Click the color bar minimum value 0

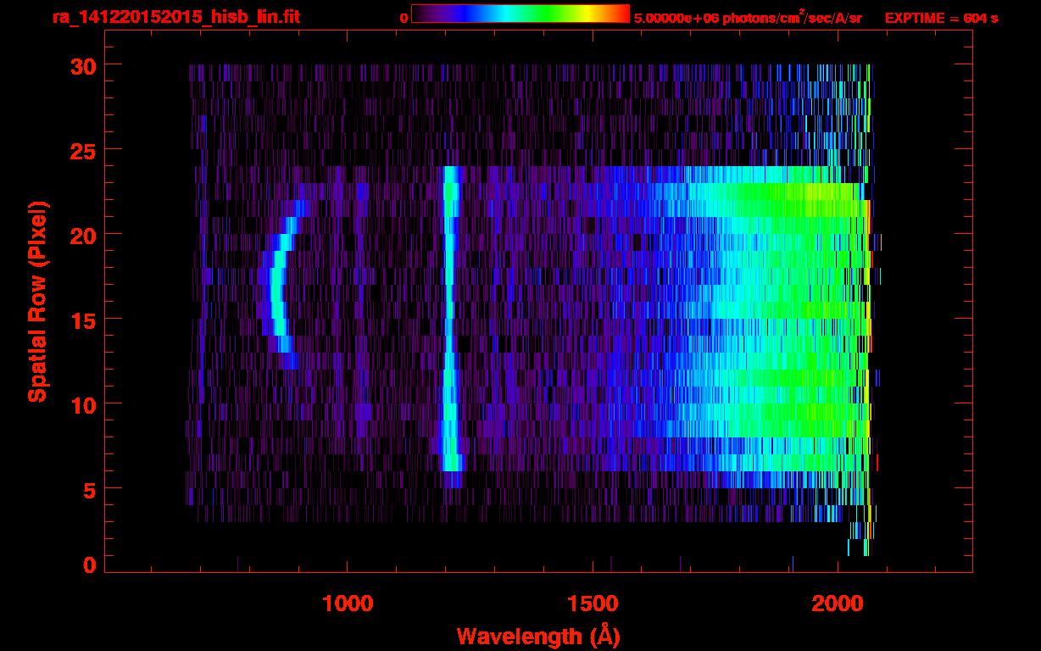(404, 17)
